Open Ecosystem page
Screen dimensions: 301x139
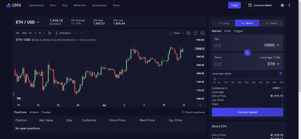99,5
